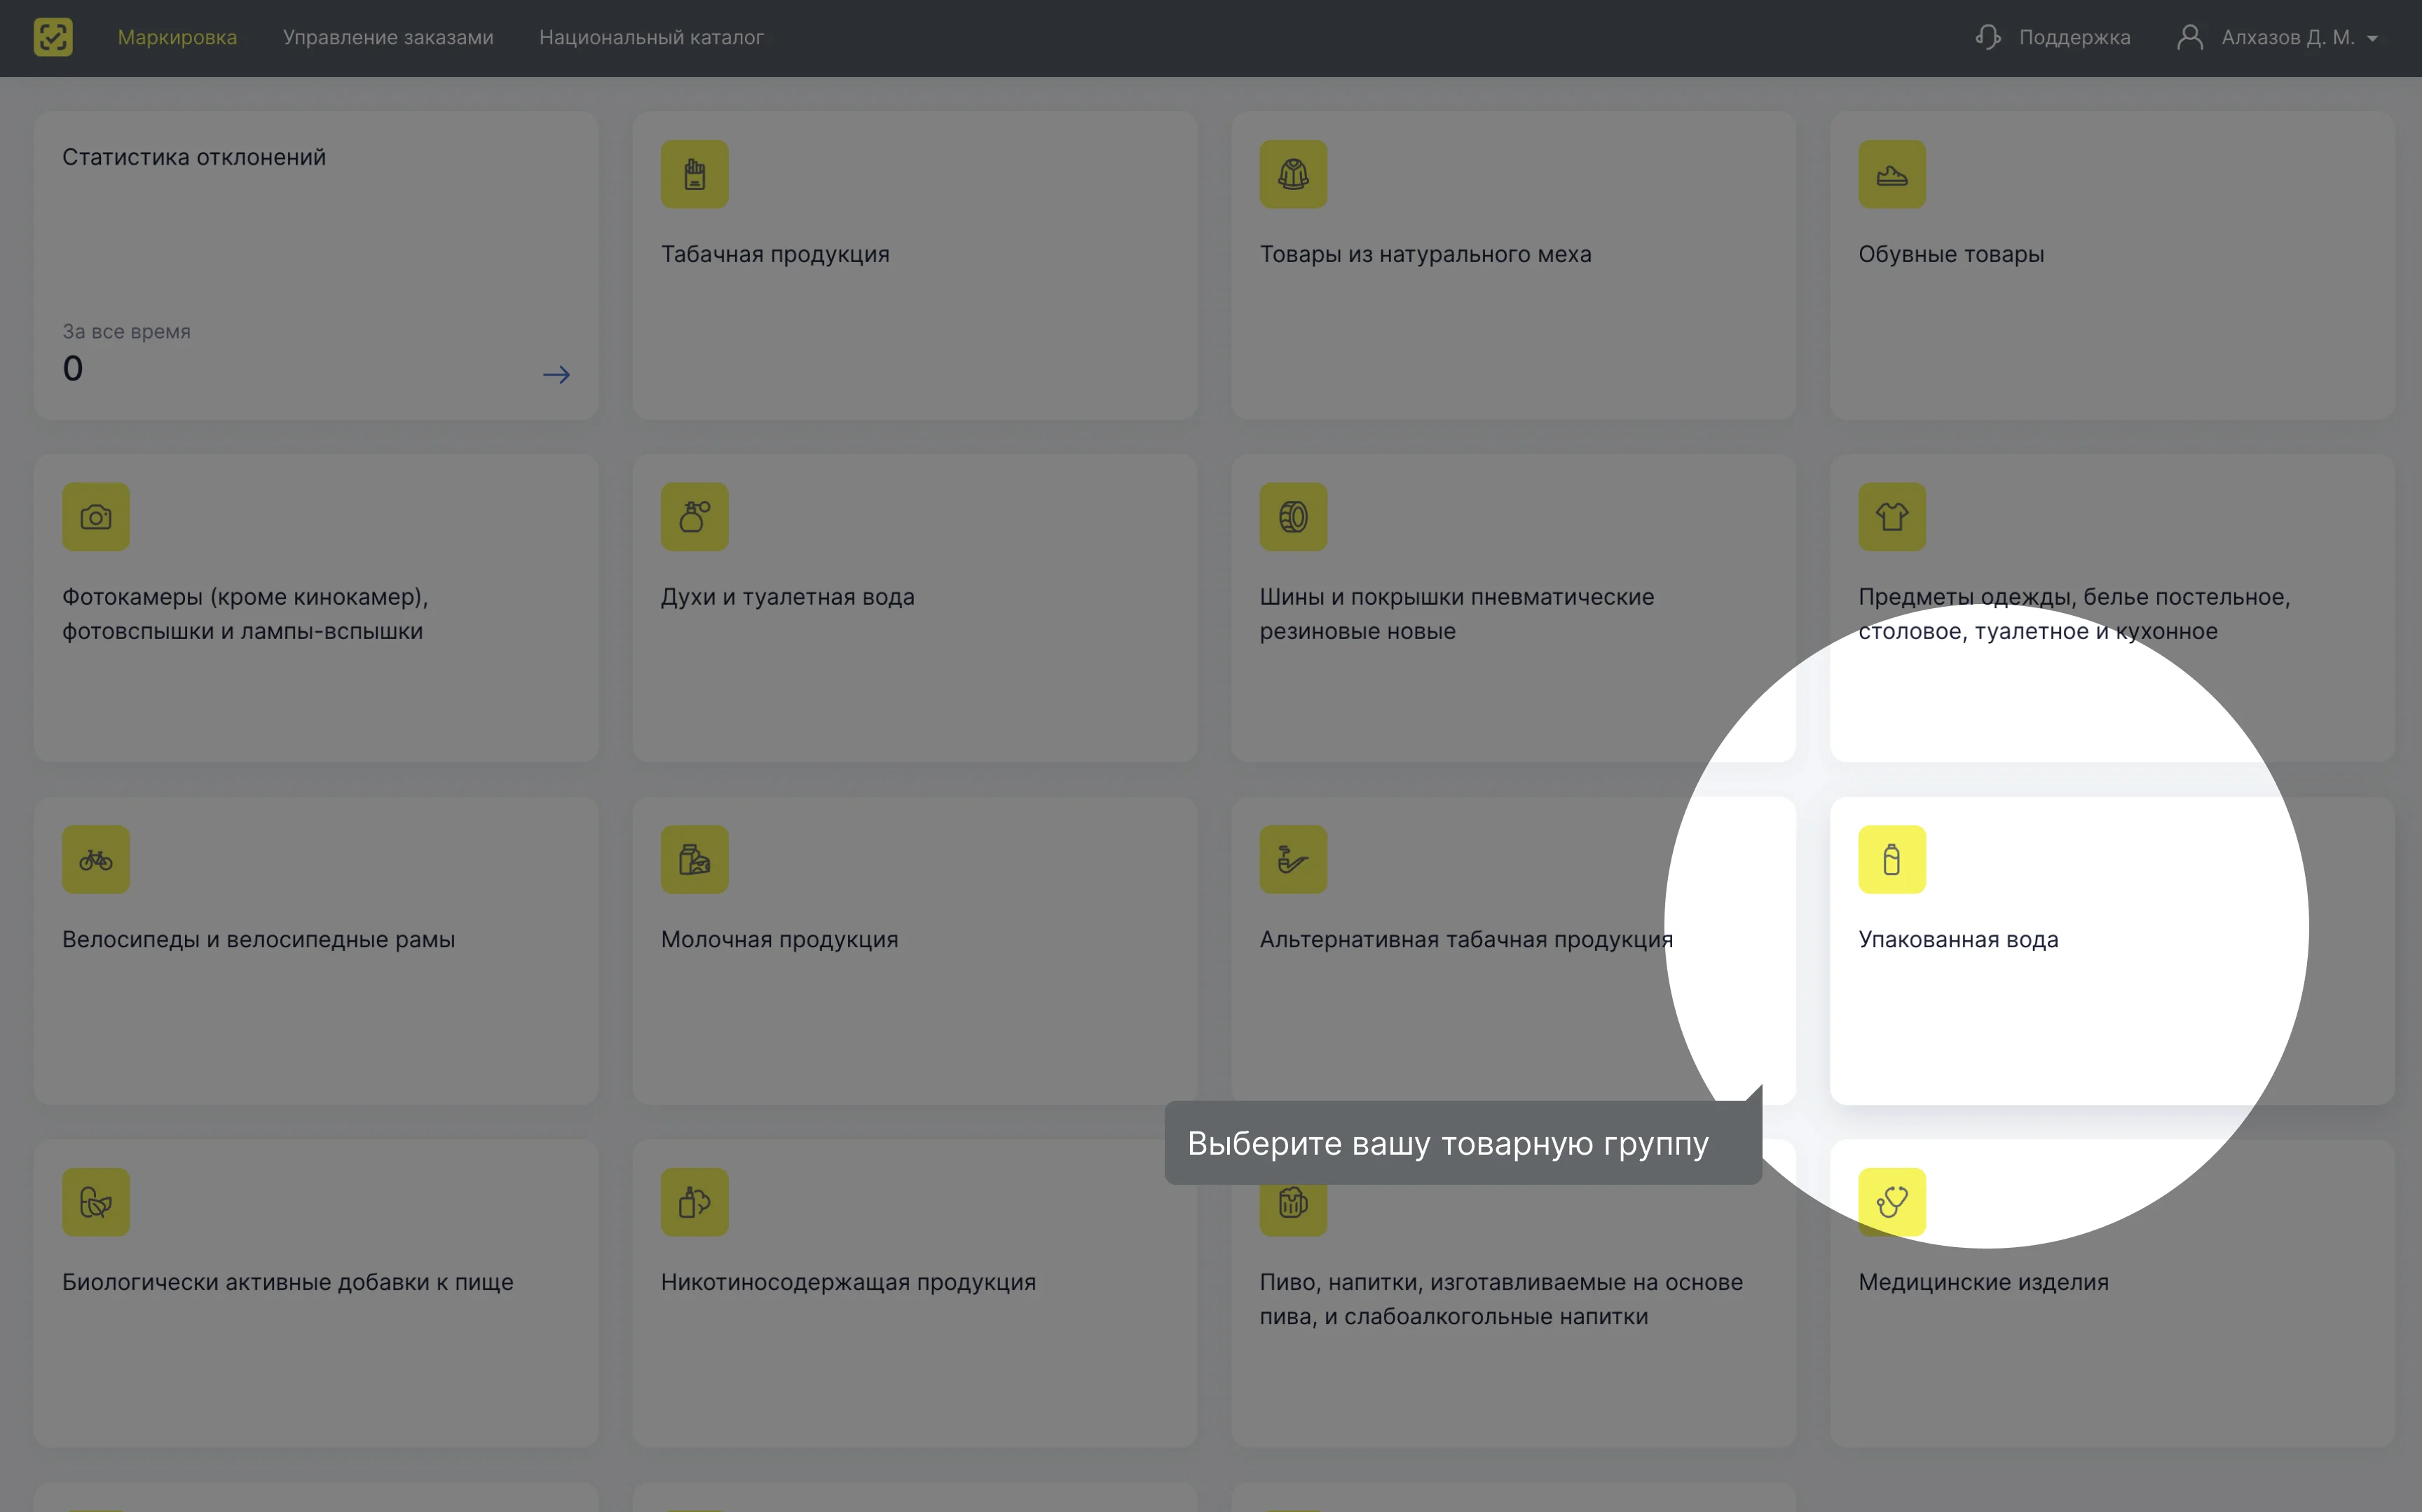This screenshot has width=2422, height=1512.
Task: Open the deviations statistics arrow
Action: click(x=556, y=375)
